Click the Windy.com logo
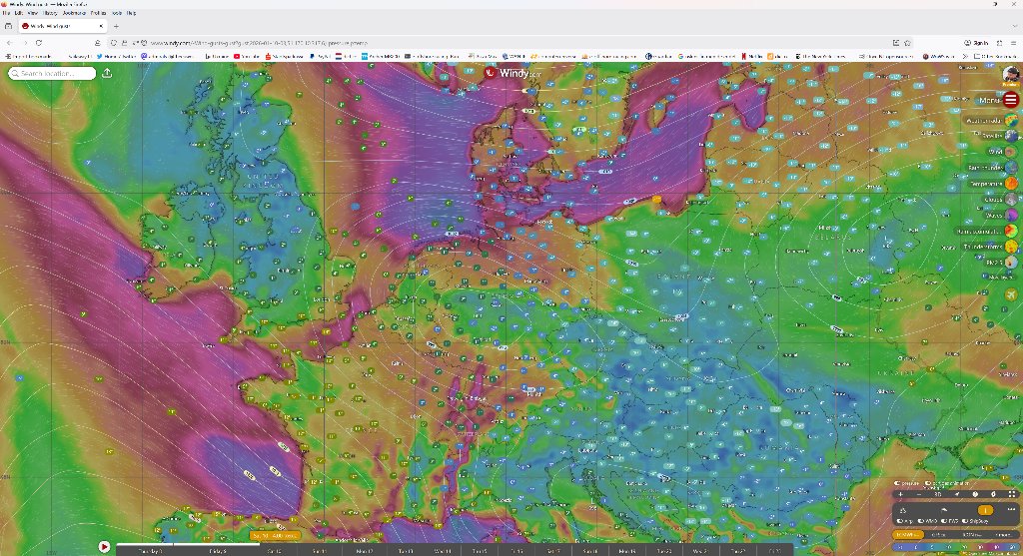This screenshot has width=1023, height=556. tap(511, 73)
